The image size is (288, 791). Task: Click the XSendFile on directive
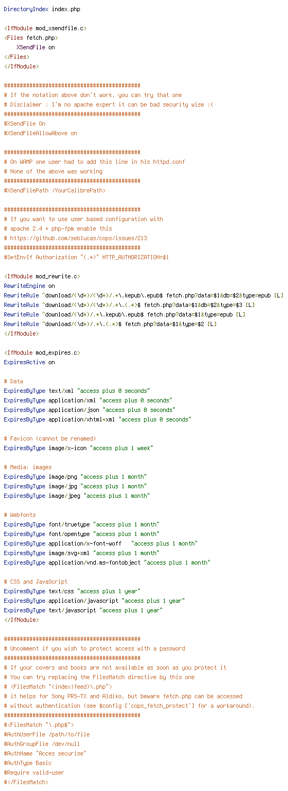35,47
